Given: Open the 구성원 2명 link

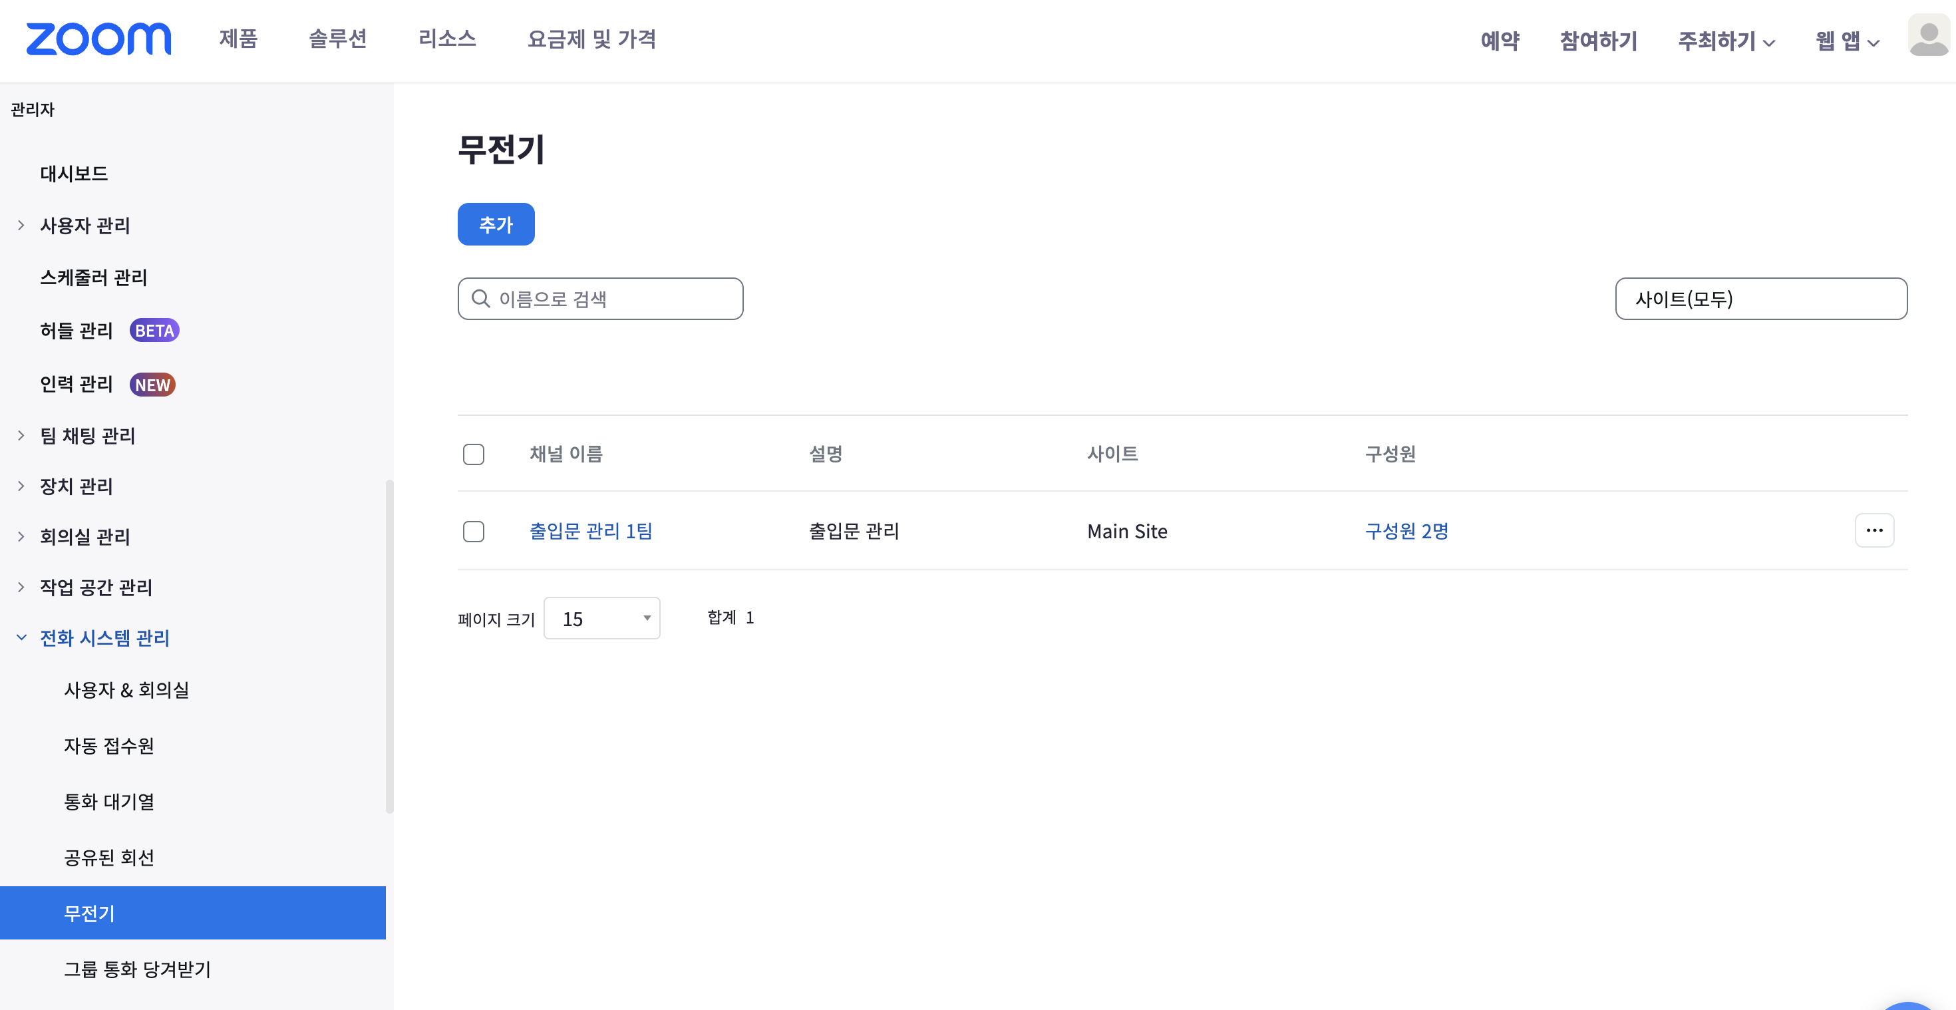Looking at the screenshot, I should click(x=1406, y=531).
